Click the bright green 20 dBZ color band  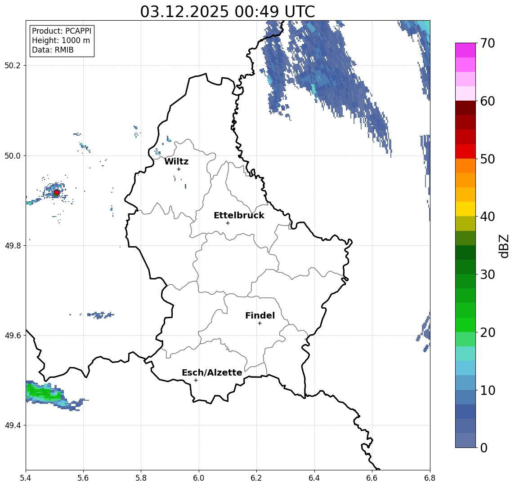click(x=466, y=325)
